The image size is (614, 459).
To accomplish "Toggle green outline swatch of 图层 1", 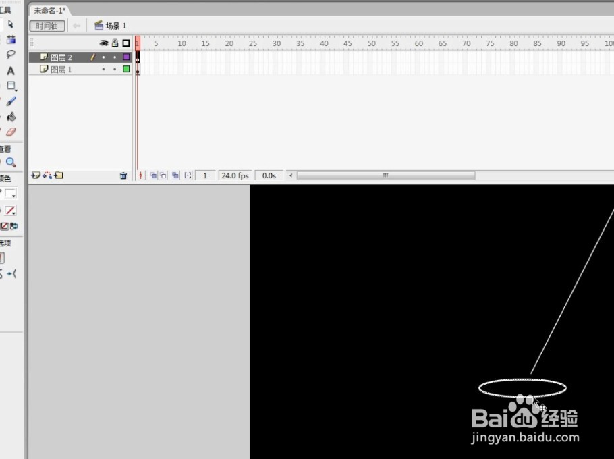I will 126,69.
